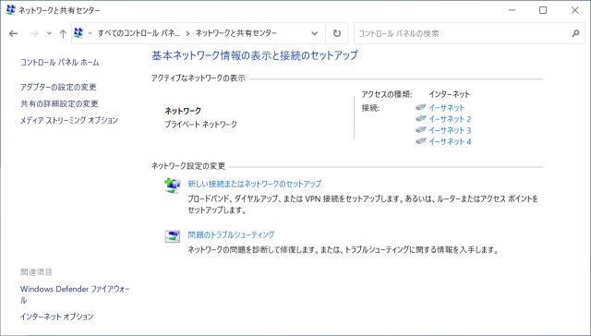Open 問題のトラブルシューティング link

pyautogui.click(x=231, y=234)
